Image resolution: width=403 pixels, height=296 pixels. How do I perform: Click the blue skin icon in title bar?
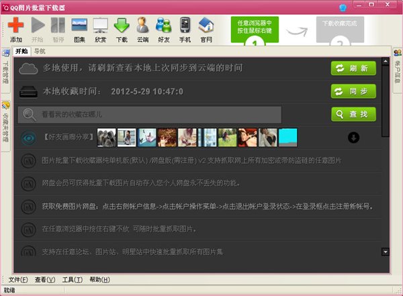pos(343,7)
